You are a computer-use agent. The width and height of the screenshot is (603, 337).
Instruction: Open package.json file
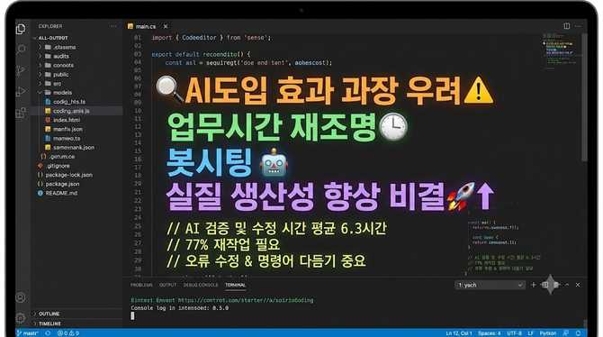(x=62, y=184)
